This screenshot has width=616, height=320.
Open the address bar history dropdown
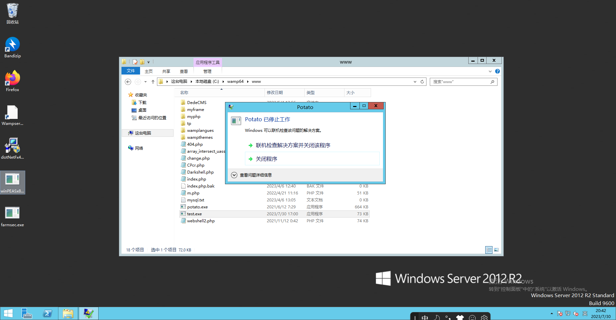tap(415, 81)
